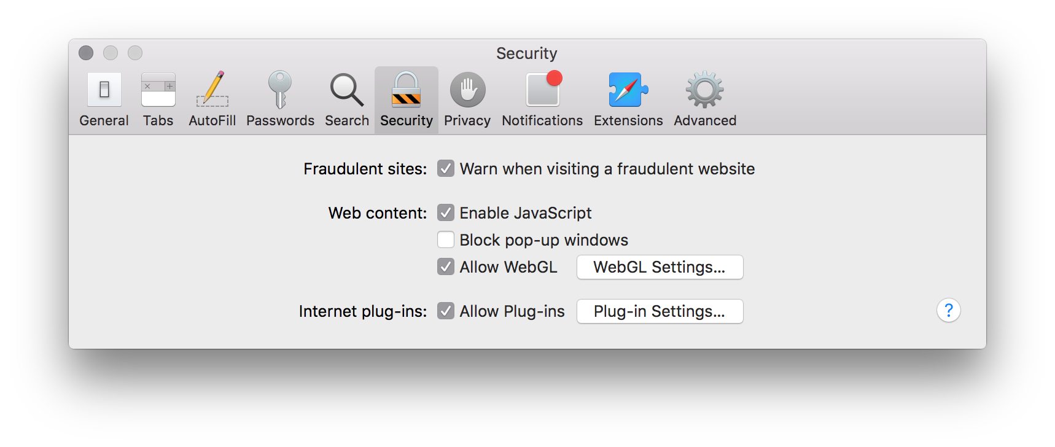Click the Plug-in Settings button

660,311
